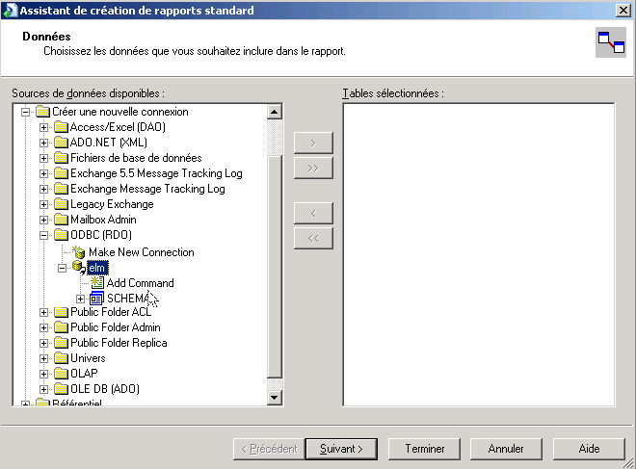Close the wizard window
This screenshot has height=469, width=636.
623,11
